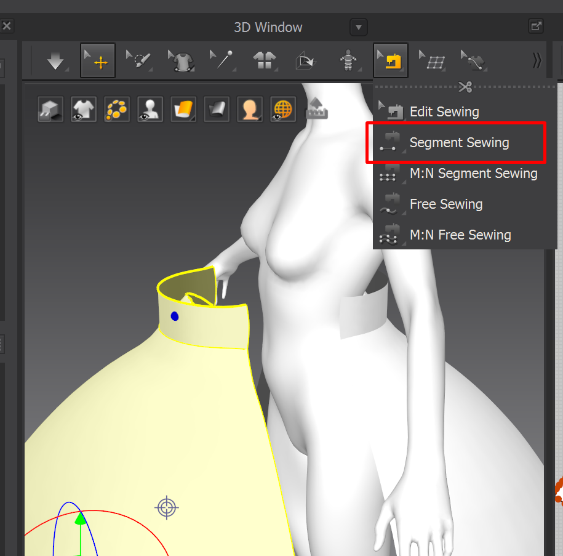Viewport: 563px width, 556px height.
Task: Activate the Fit garment T-shirt tool
Action: (x=182, y=60)
